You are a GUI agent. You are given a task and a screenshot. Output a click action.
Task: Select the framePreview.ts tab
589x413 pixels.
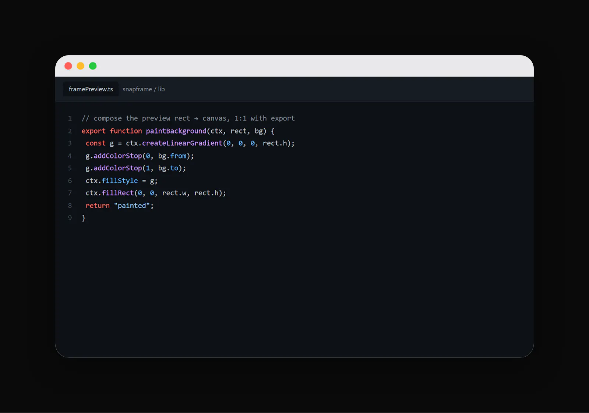click(x=91, y=89)
